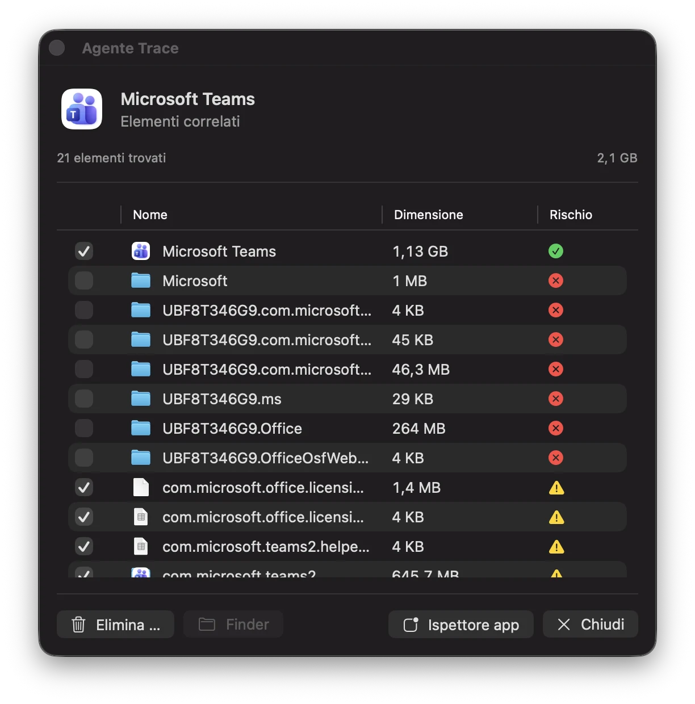The image size is (695, 704).
Task: Click the 2,1 GB total size label
Action: coord(617,158)
